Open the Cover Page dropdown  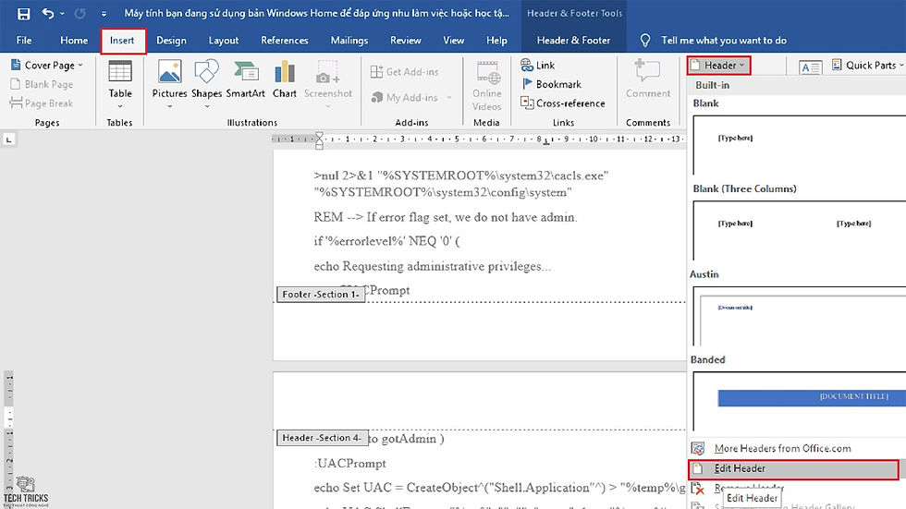pyautogui.click(x=47, y=66)
